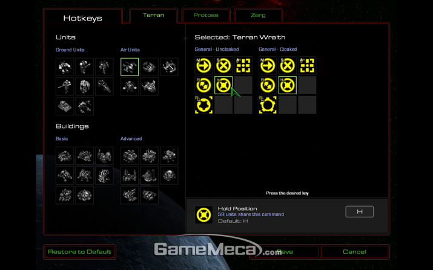Click the H hotkey assignment box
The image size is (433, 270).
[360, 211]
